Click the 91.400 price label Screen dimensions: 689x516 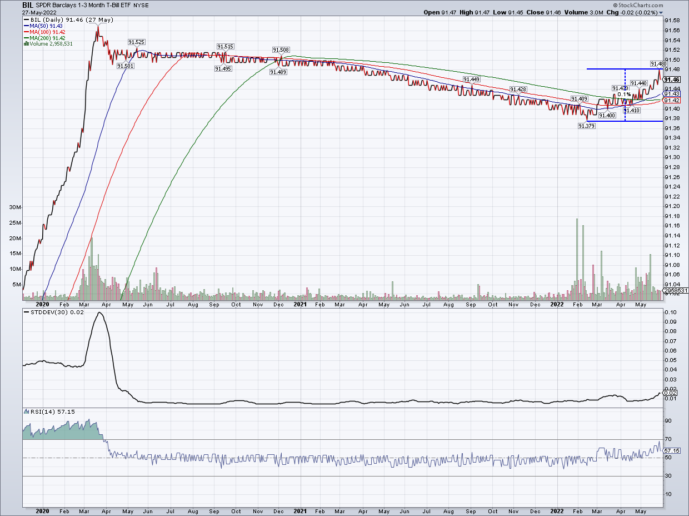(607, 115)
